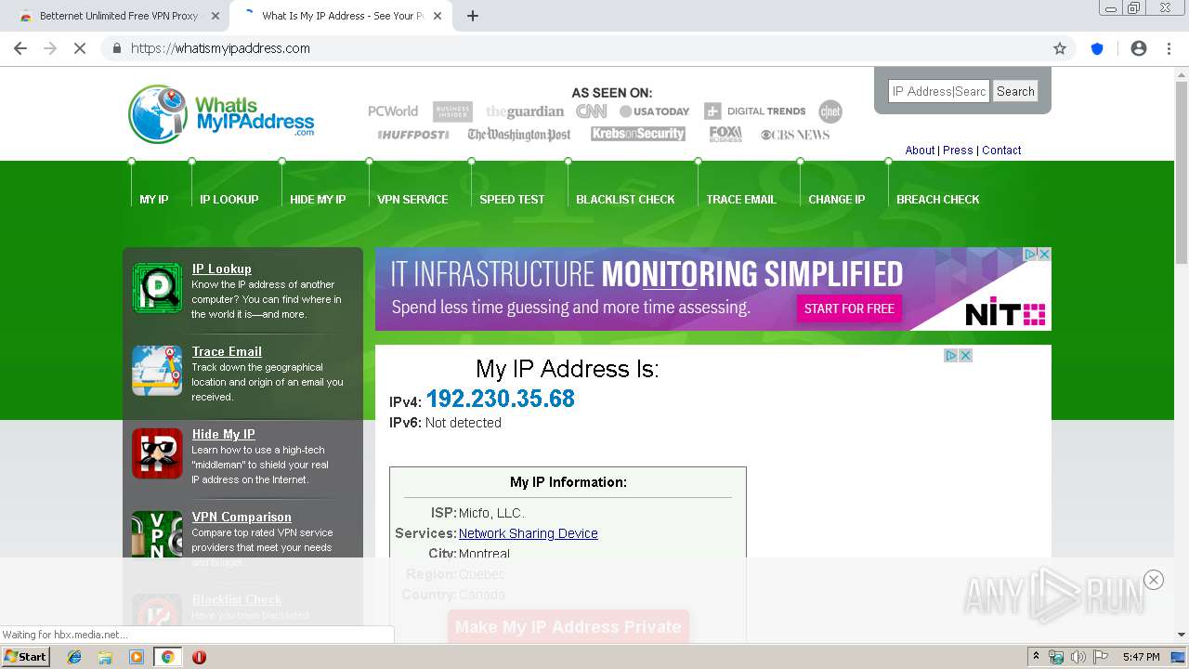Click the IP Lookup magnifier icon in sidebar
Image resolution: width=1189 pixels, height=669 pixels.
[x=157, y=288]
